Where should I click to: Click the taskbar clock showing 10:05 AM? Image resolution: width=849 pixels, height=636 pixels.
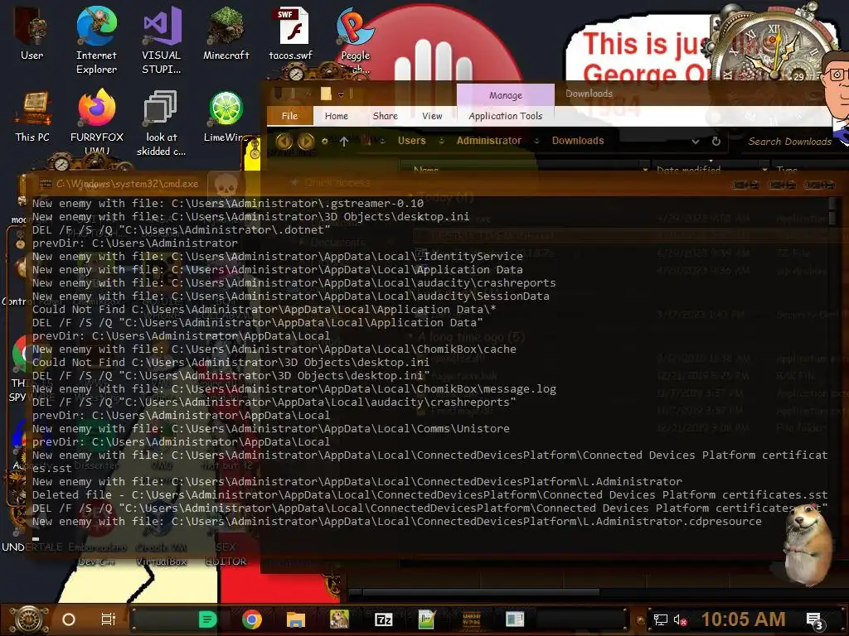click(x=744, y=619)
